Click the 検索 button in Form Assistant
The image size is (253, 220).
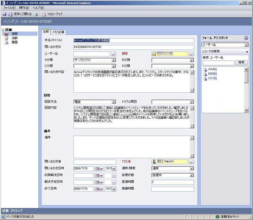pyautogui.click(x=241, y=62)
